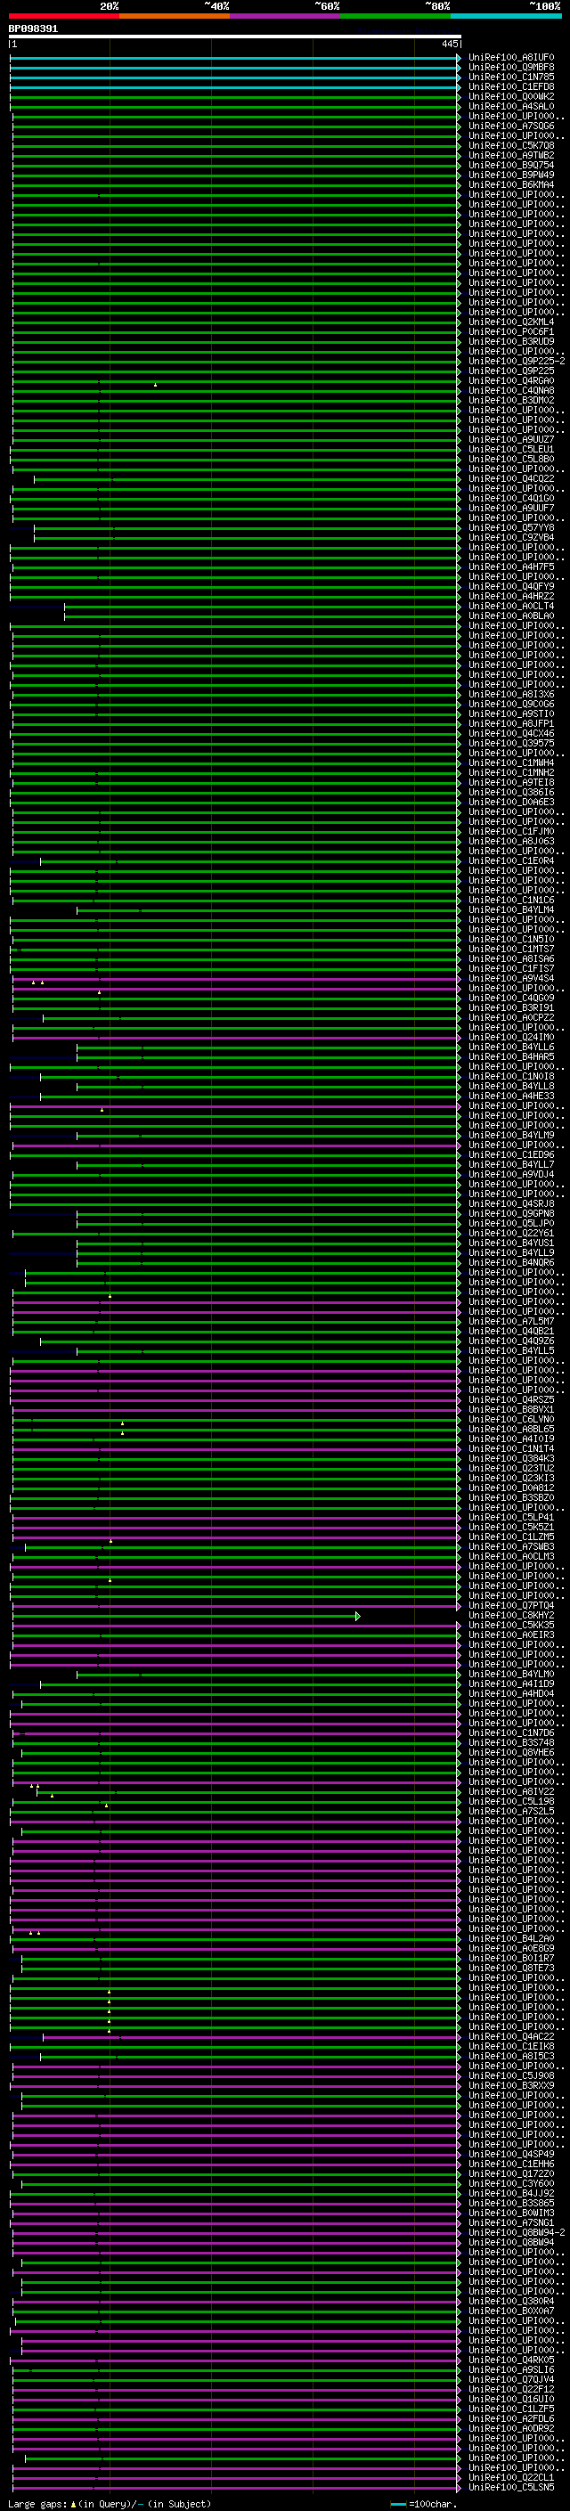Select hit label UniRef100_A4HE33
Image resolution: width=570 pixels, height=2511 pixels.
click(511, 1096)
